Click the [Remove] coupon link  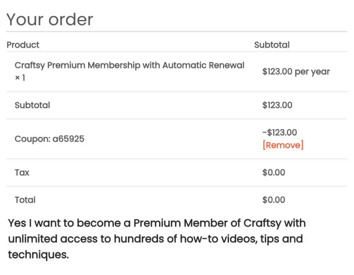[x=283, y=145]
